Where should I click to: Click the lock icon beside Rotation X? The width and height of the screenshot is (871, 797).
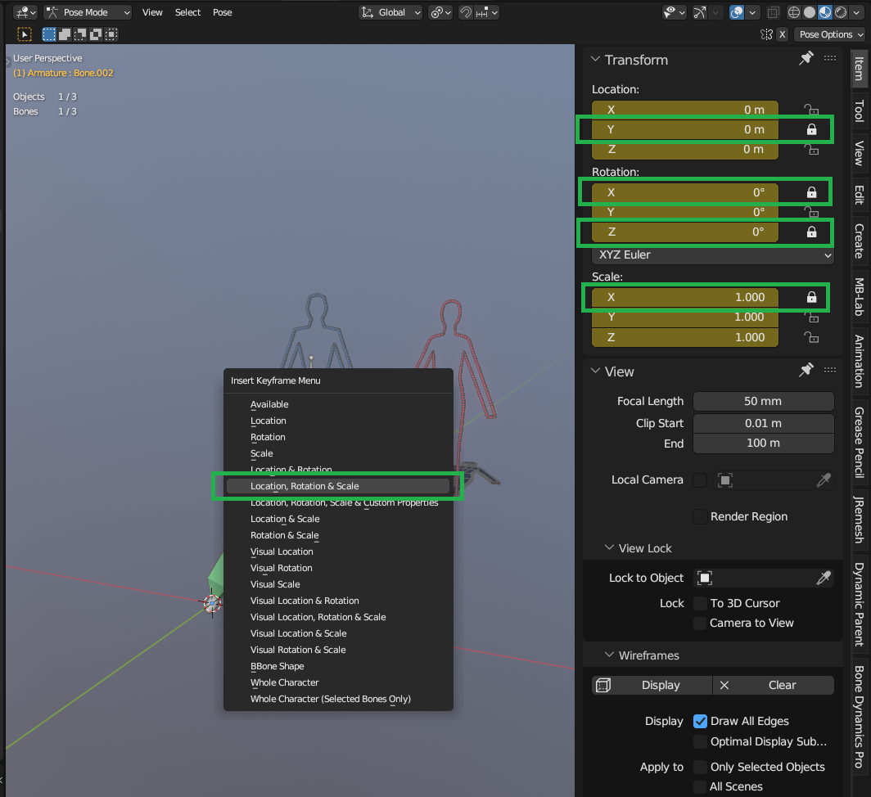click(x=811, y=192)
